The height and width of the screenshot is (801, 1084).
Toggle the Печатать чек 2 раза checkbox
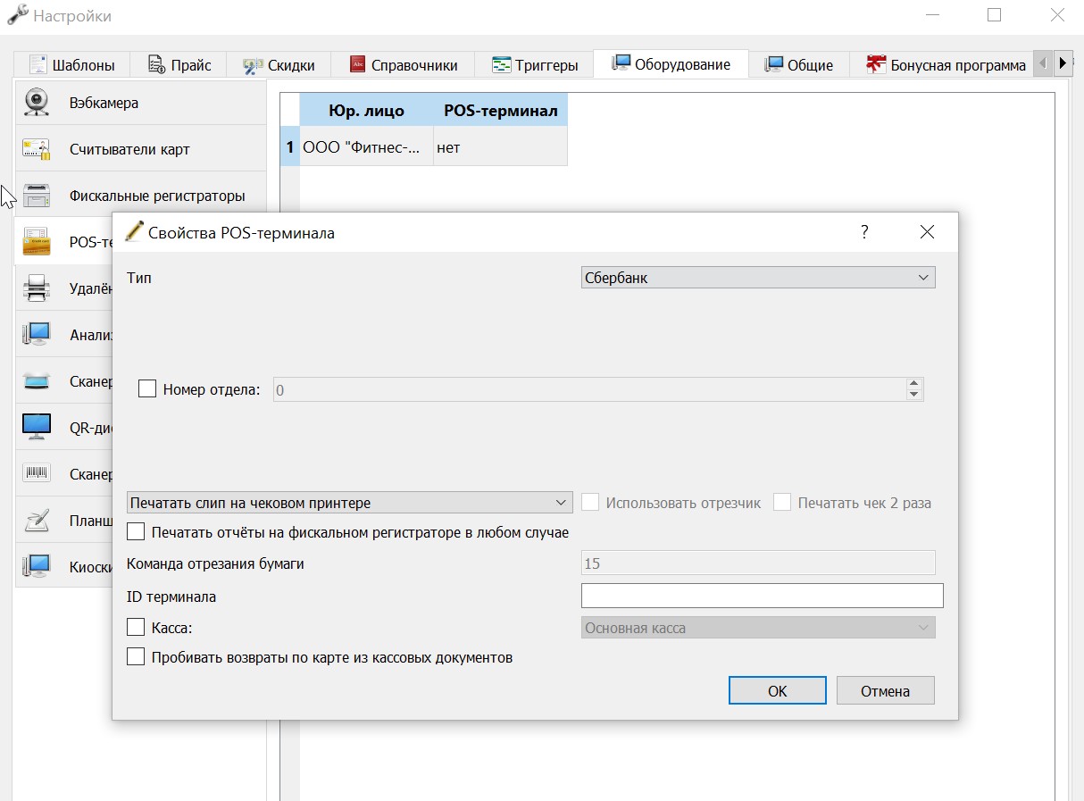tap(782, 503)
